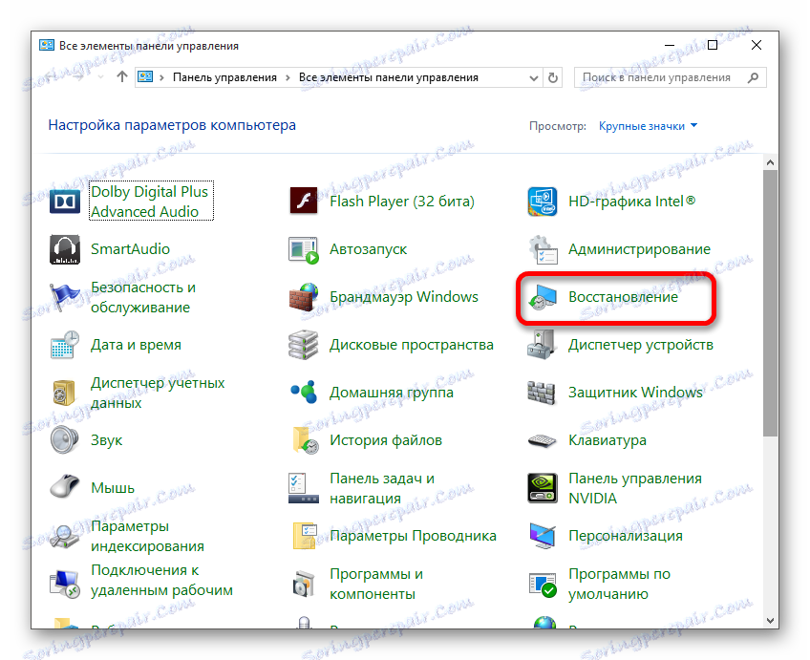Go to the Панель управления breadcrumb
This screenshot has height=660, width=810.
click(224, 77)
